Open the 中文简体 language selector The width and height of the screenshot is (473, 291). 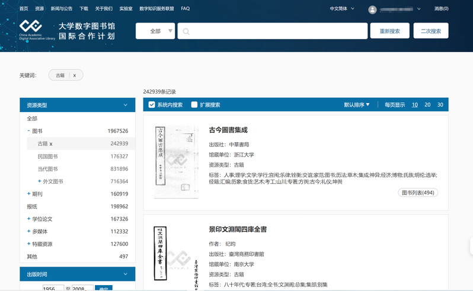[x=342, y=9]
